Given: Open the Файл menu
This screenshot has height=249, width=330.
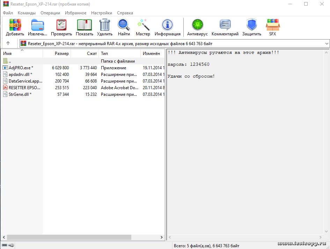Looking at the screenshot, I should click(x=8, y=13).
